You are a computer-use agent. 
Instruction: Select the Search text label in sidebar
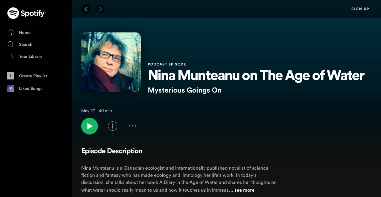[x=26, y=44]
